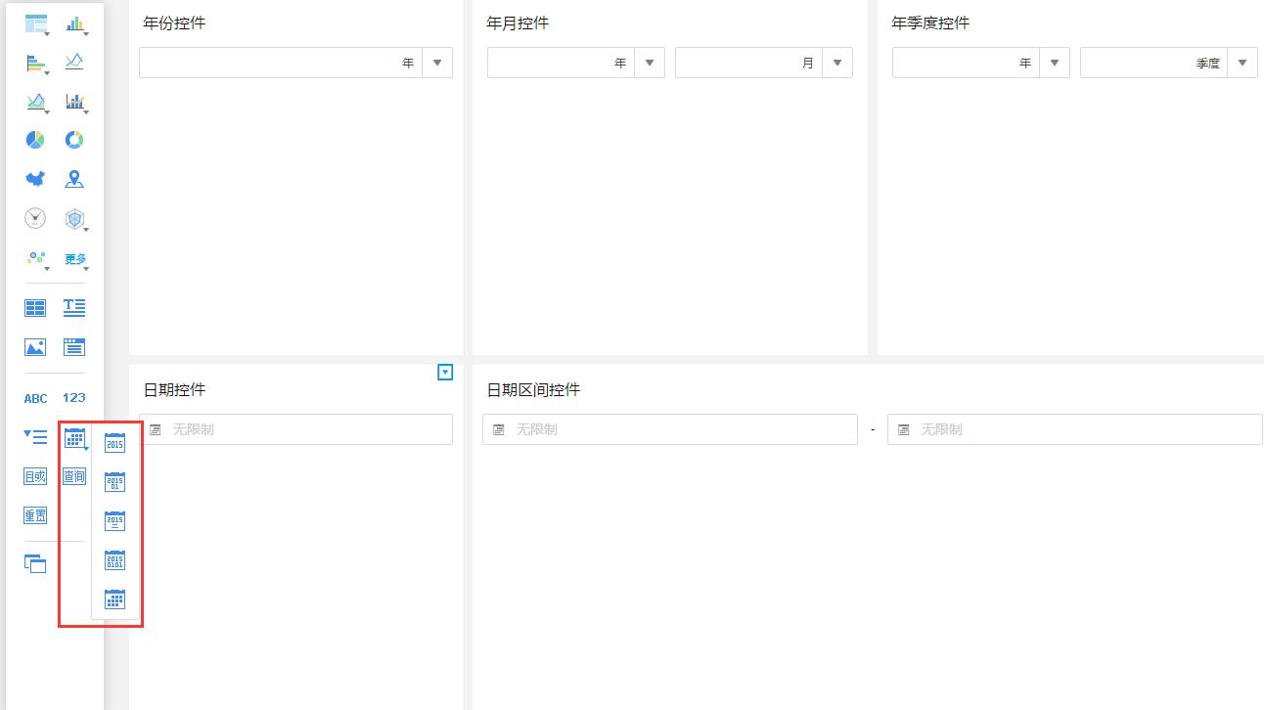Select the 年月控件 title text
The width and height of the screenshot is (1264, 710).
coord(518,22)
